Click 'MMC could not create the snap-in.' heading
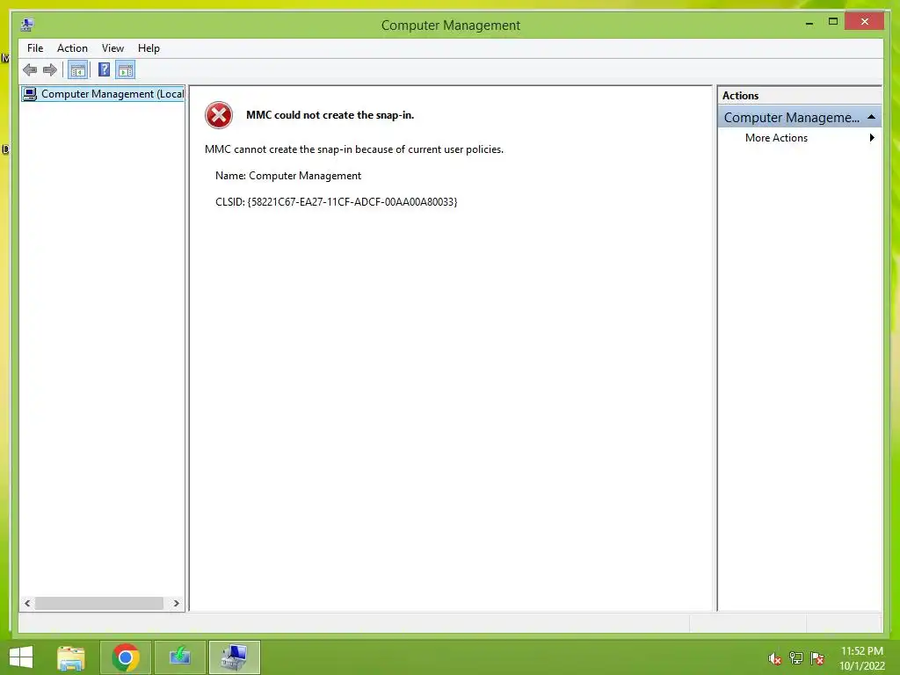Image resolution: width=900 pixels, height=675 pixels. click(x=330, y=115)
